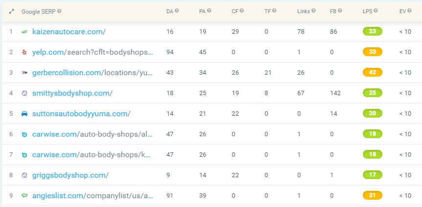The height and width of the screenshot is (207, 422).
Task: Open the kaizenautocare.com link
Action: pos(69,32)
